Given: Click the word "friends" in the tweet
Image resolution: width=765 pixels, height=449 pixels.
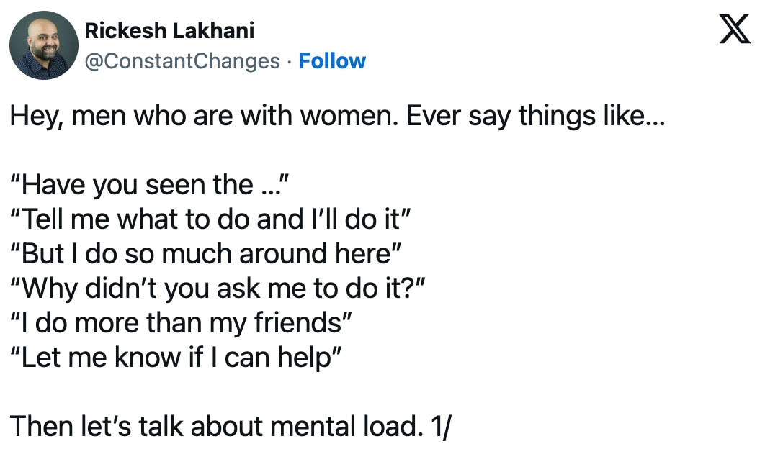Looking at the screenshot, I should tap(297, 323).
